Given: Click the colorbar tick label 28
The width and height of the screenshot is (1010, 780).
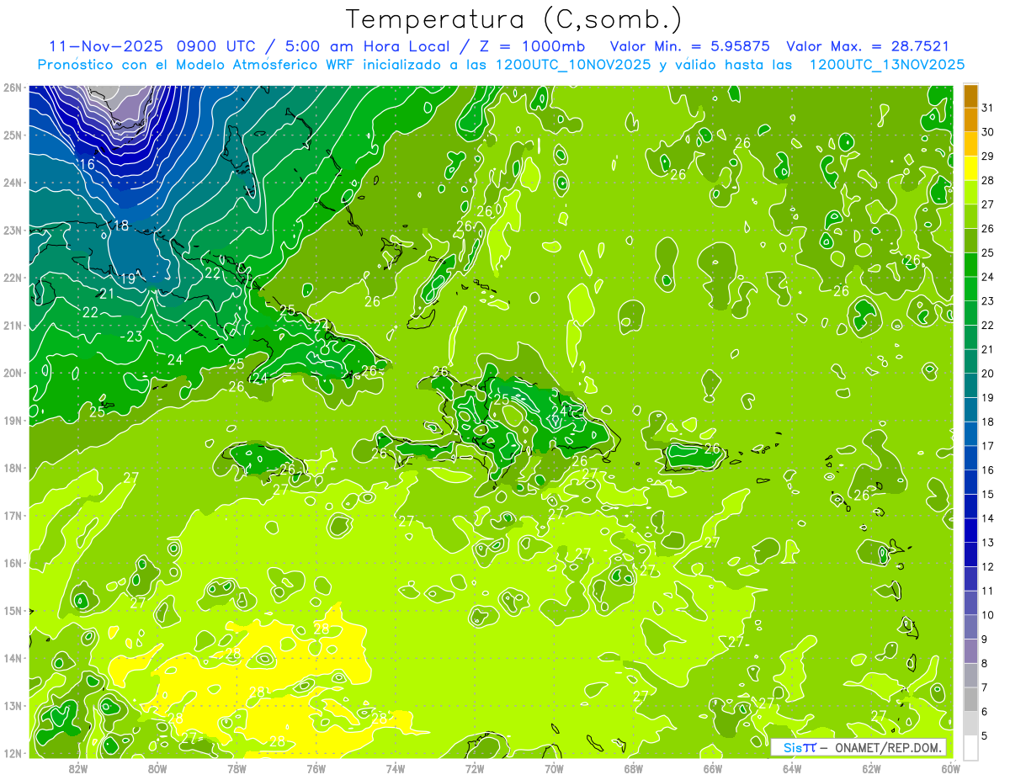Looking at the screenshot, I should click(x=988, y=180).
